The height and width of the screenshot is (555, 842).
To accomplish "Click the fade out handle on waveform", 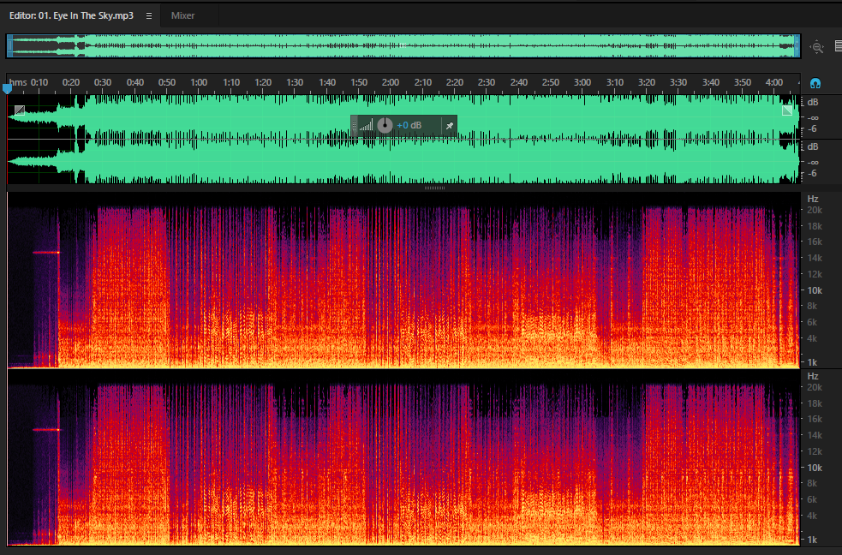I will point(787,110).
